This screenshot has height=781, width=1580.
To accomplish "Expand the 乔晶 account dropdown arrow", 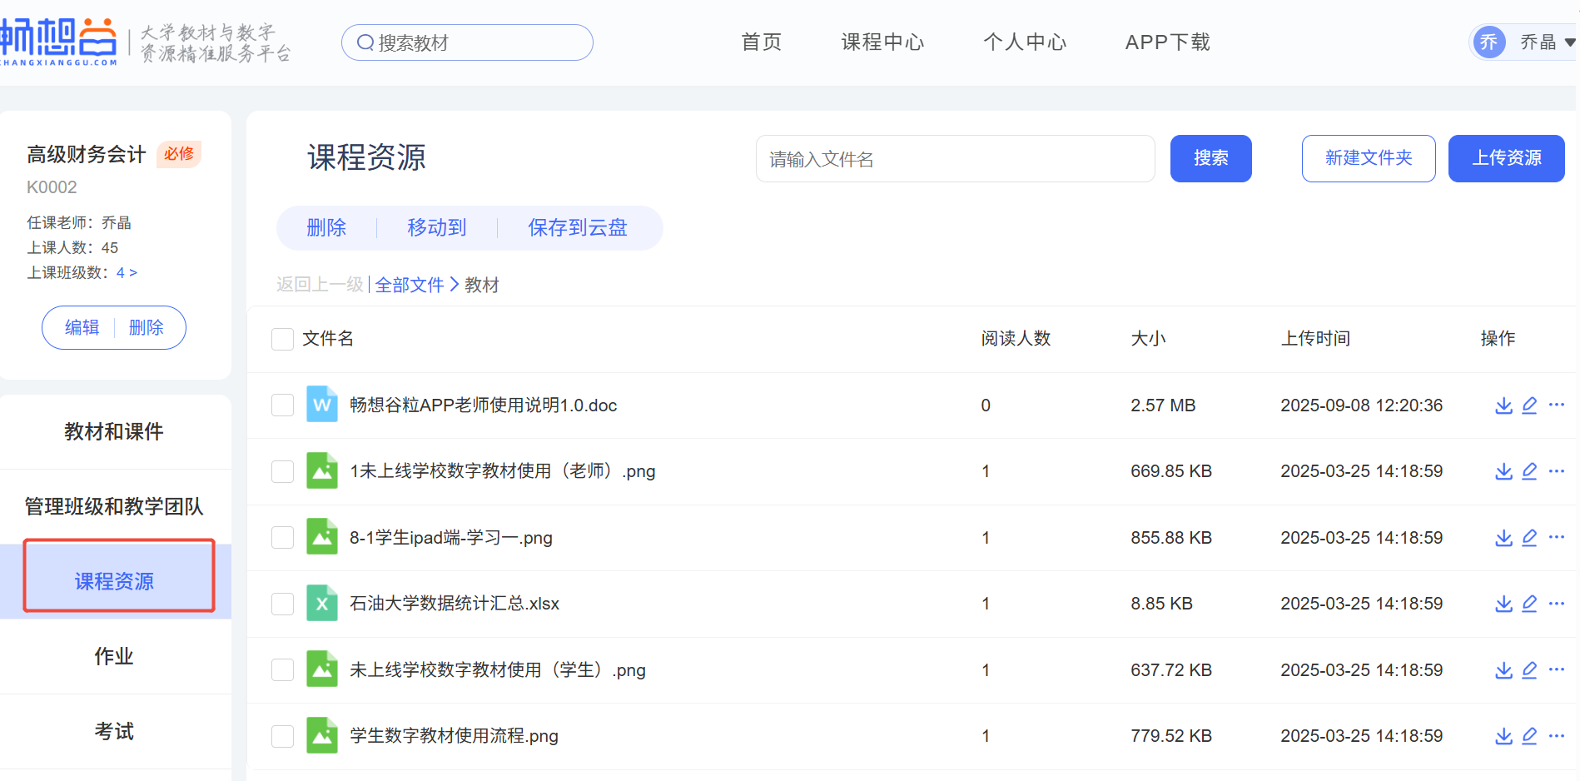I will [x=1569, y=42].
